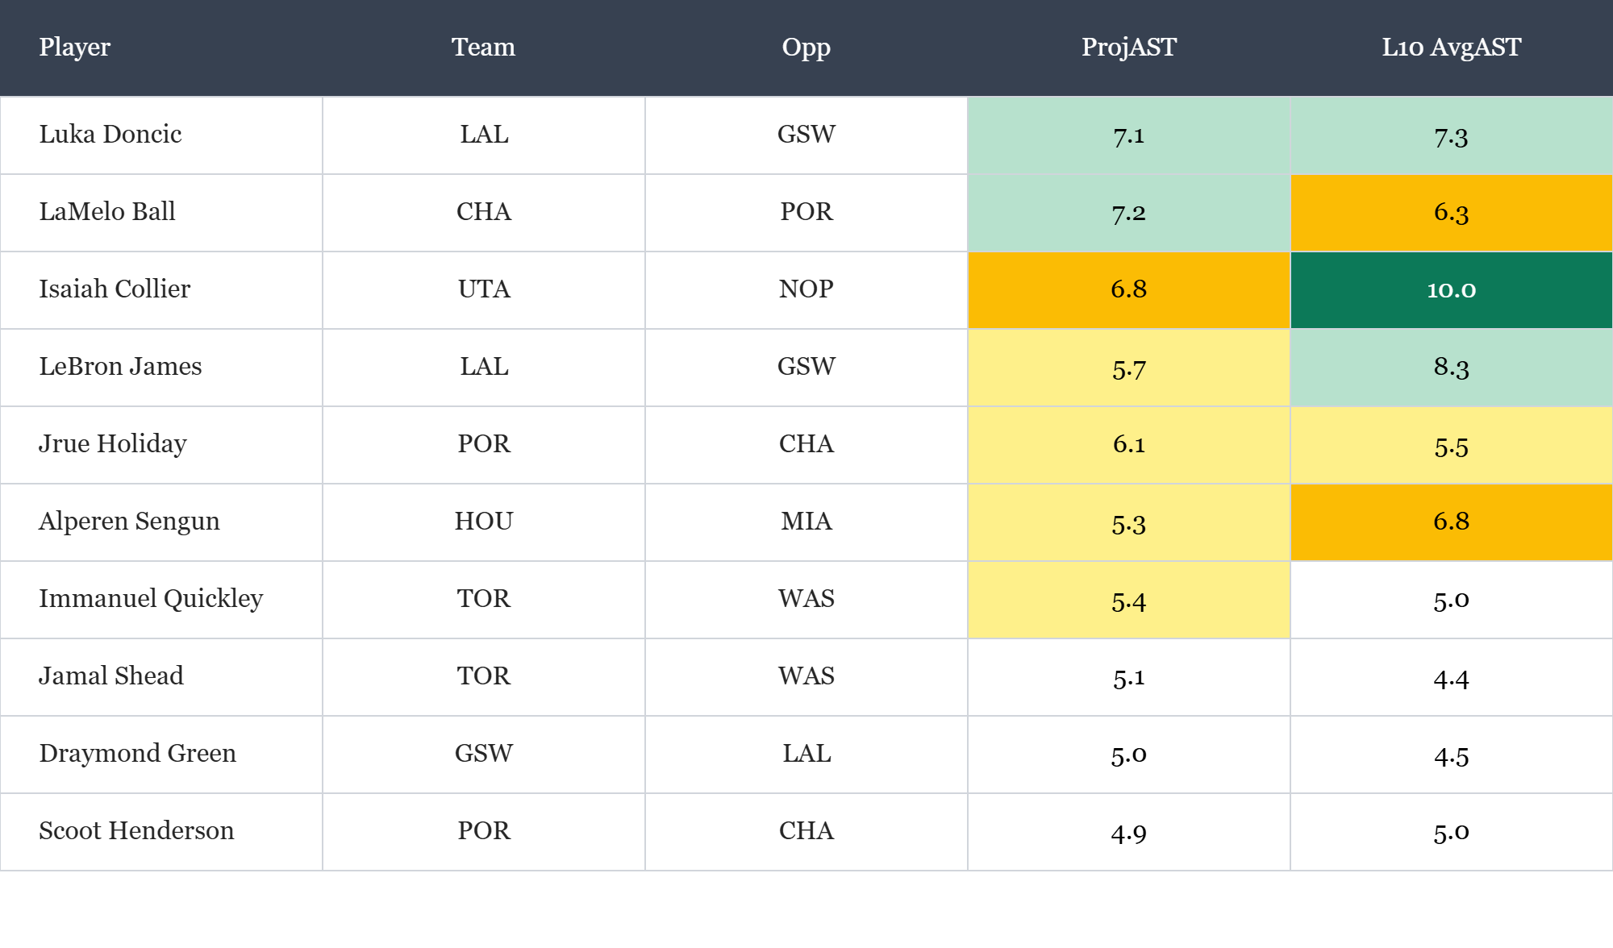Click LeBron's 8.3 L10 AvgAST cell
The width and height of the screenshot is (1613, 948).
click(1451, 367)
